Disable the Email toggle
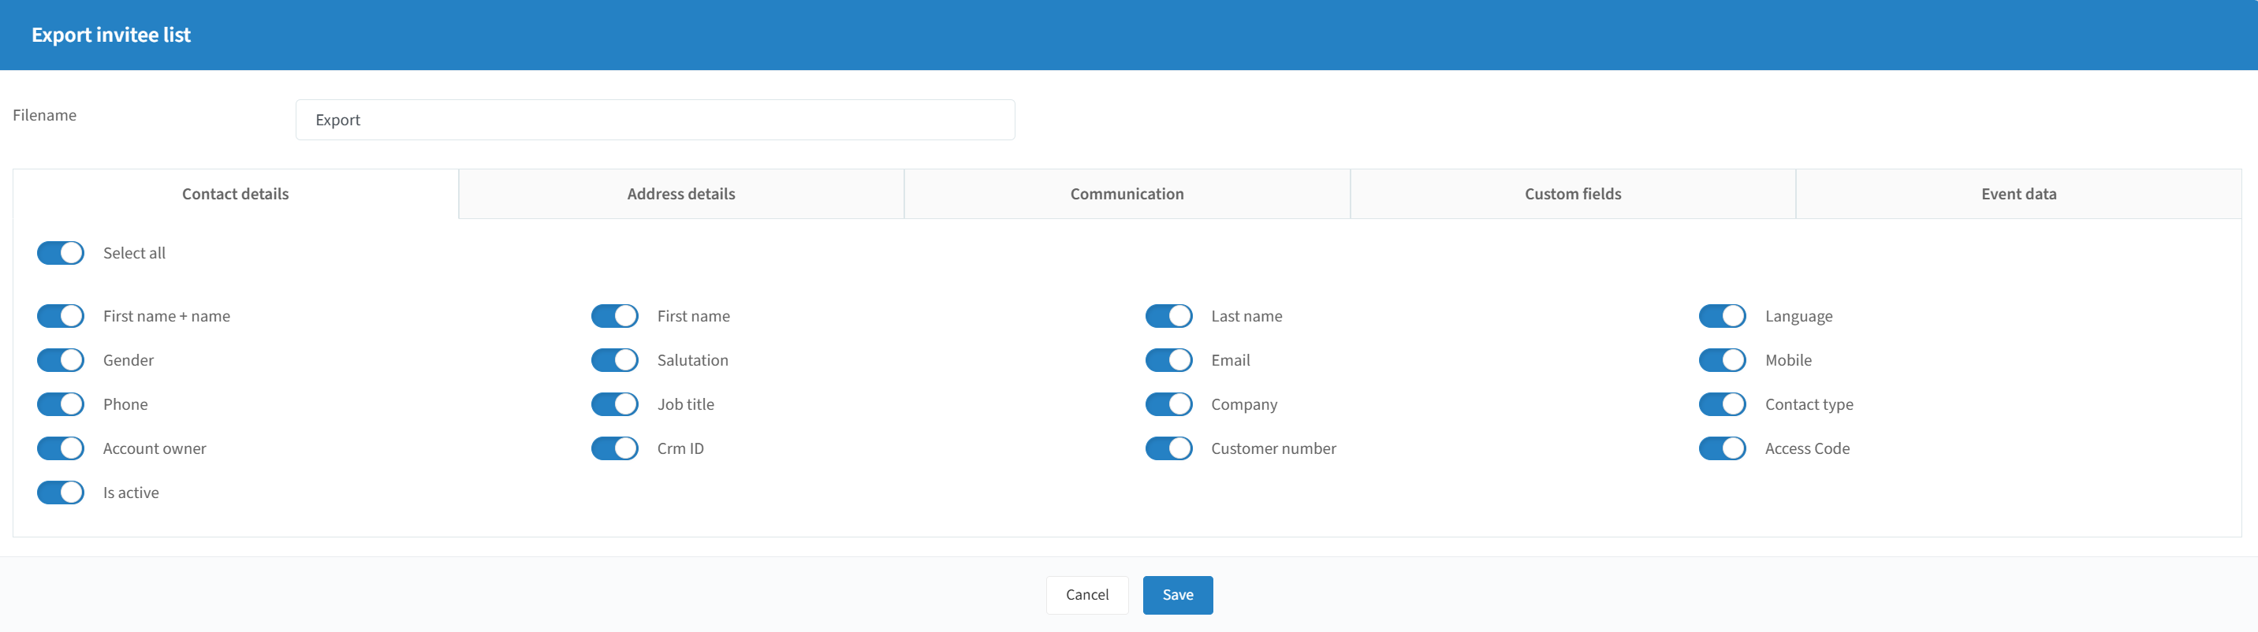This screenshot has height=632, width=2258. (x=1168, y=360)
